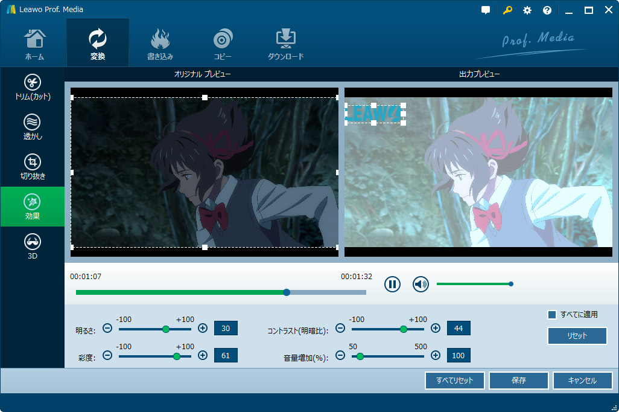
Task: Click the original preview video frame
Action: tap(205, 172)
